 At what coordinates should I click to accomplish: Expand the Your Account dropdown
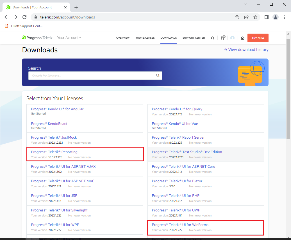(69, 38)
